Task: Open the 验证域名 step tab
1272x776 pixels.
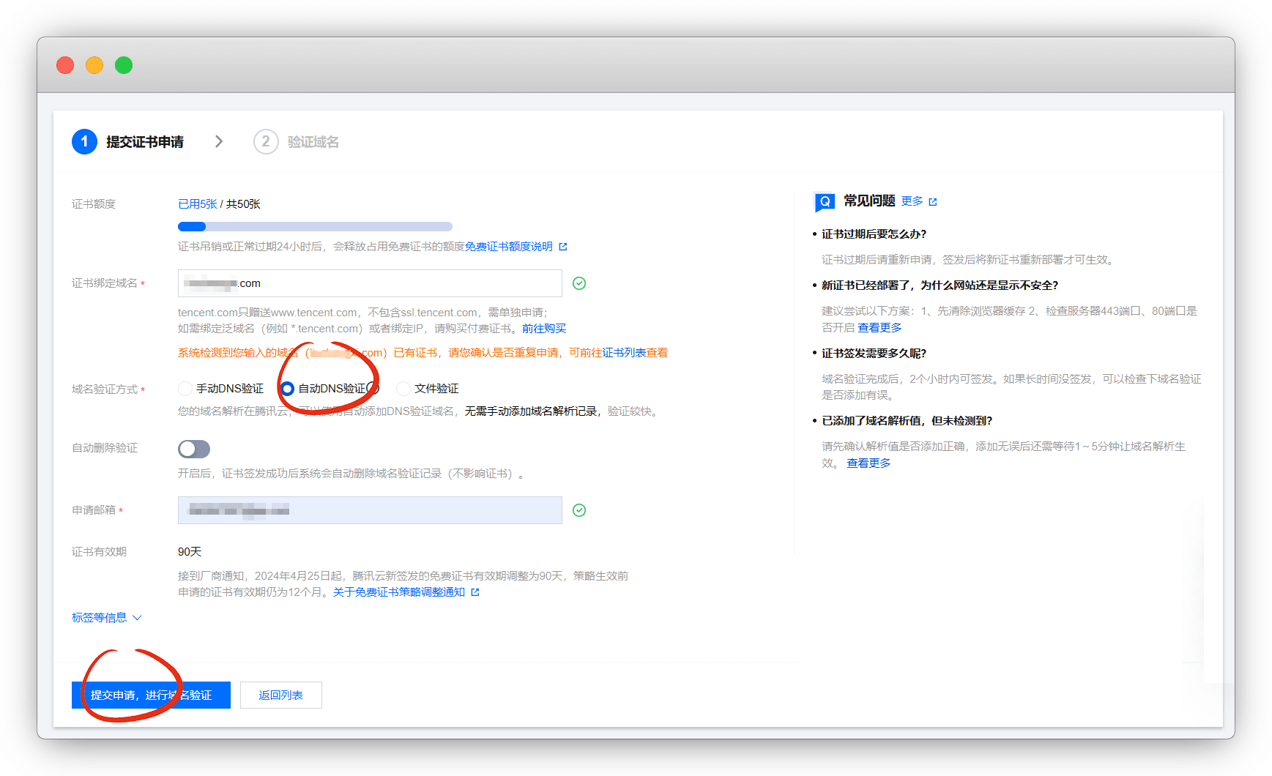Action: click(x=313, y=142)
